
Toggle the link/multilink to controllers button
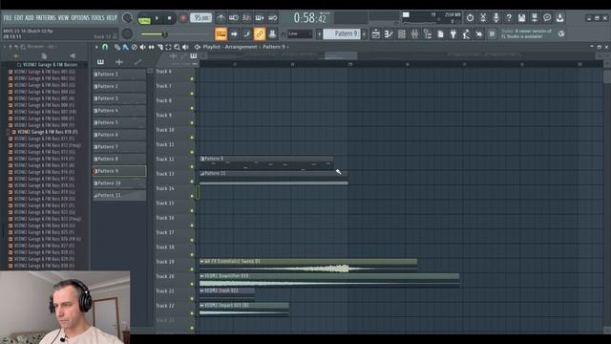pos(260,34)
